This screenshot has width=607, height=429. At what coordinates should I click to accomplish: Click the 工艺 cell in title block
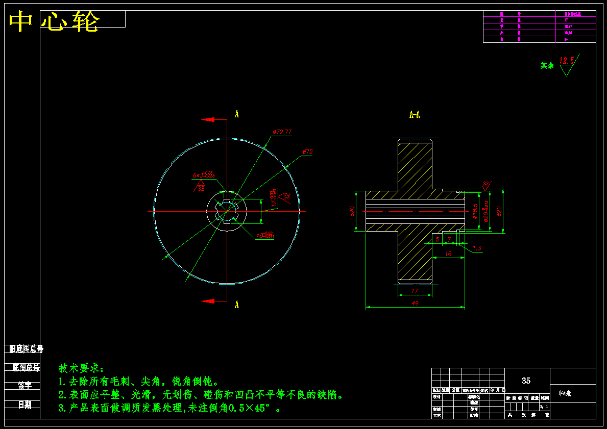[436, 415]
